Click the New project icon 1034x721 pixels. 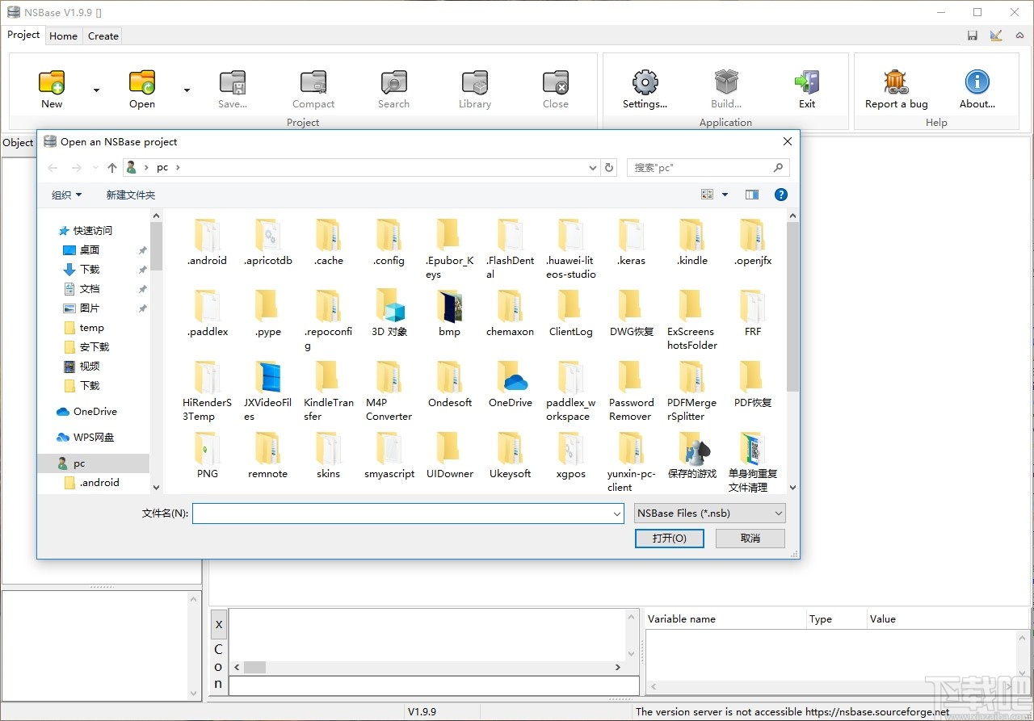(x=52, y=82)
